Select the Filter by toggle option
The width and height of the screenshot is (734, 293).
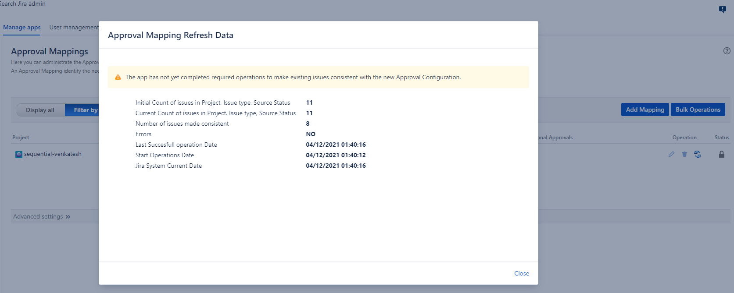point(83,110)
